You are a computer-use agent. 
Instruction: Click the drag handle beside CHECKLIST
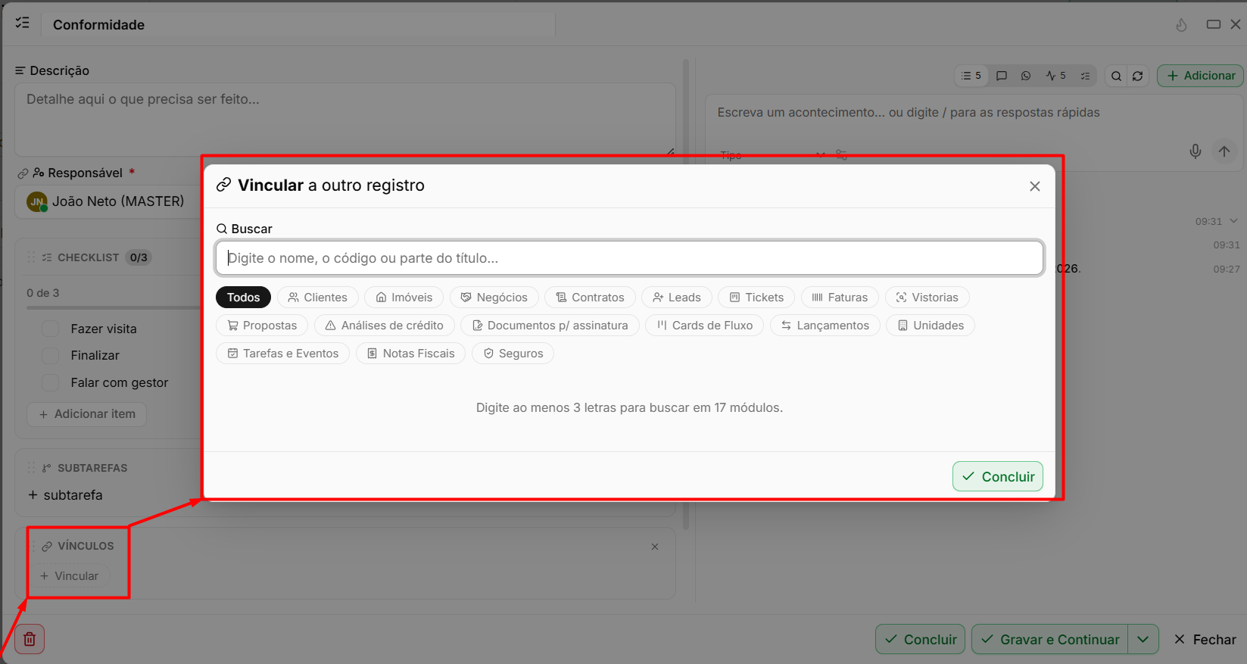(31, 257)
